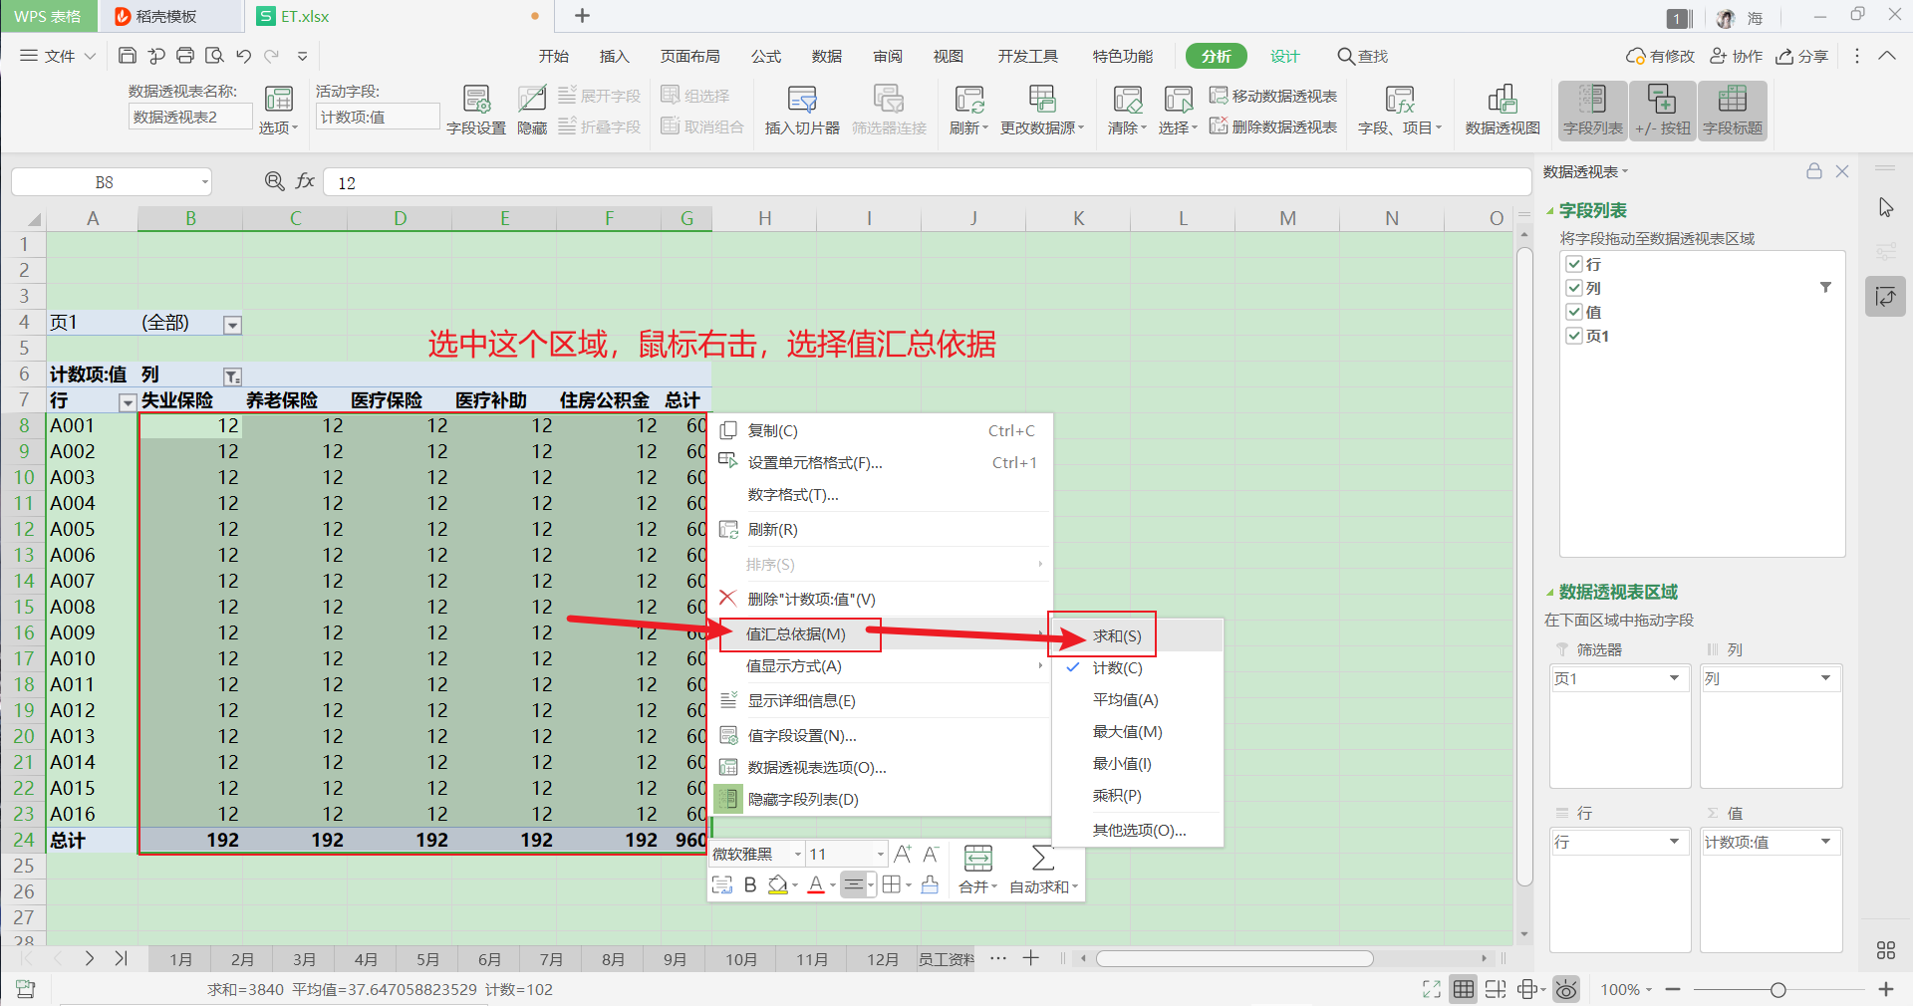Click the font color A swatch
This screenshot has height=1006, width=1913.
tap(816, 884)
